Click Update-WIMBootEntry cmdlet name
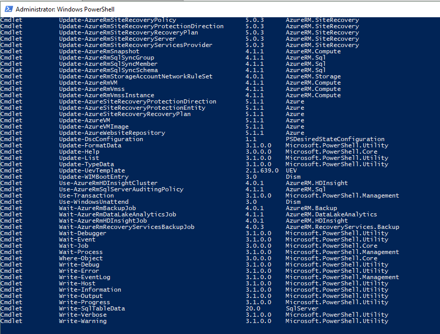 pos(94,177)
